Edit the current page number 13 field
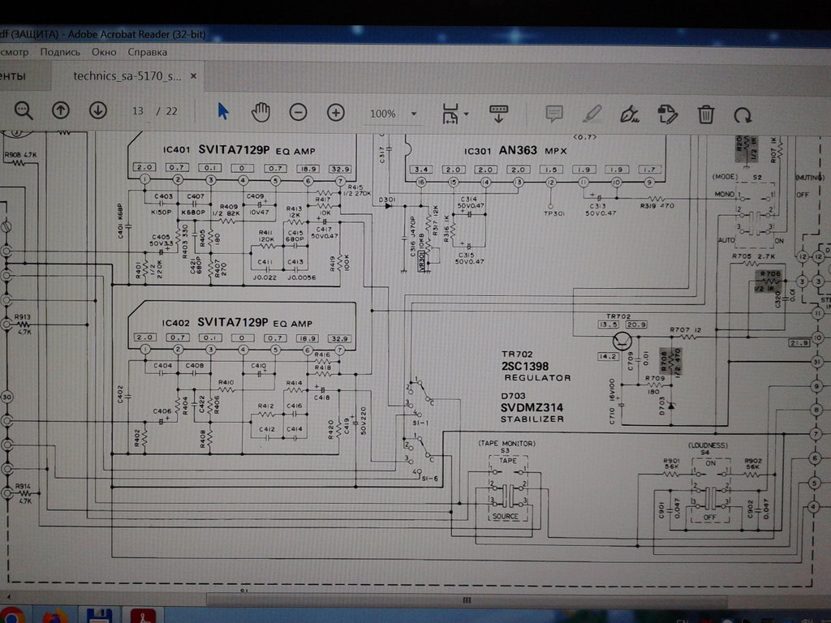This screenshot has height=623, width=831. point(138,111)
